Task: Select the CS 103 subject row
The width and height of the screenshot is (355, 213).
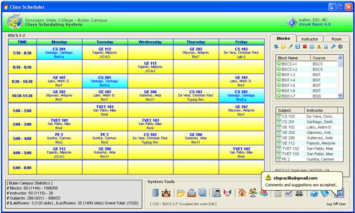Action: (310, 116)
